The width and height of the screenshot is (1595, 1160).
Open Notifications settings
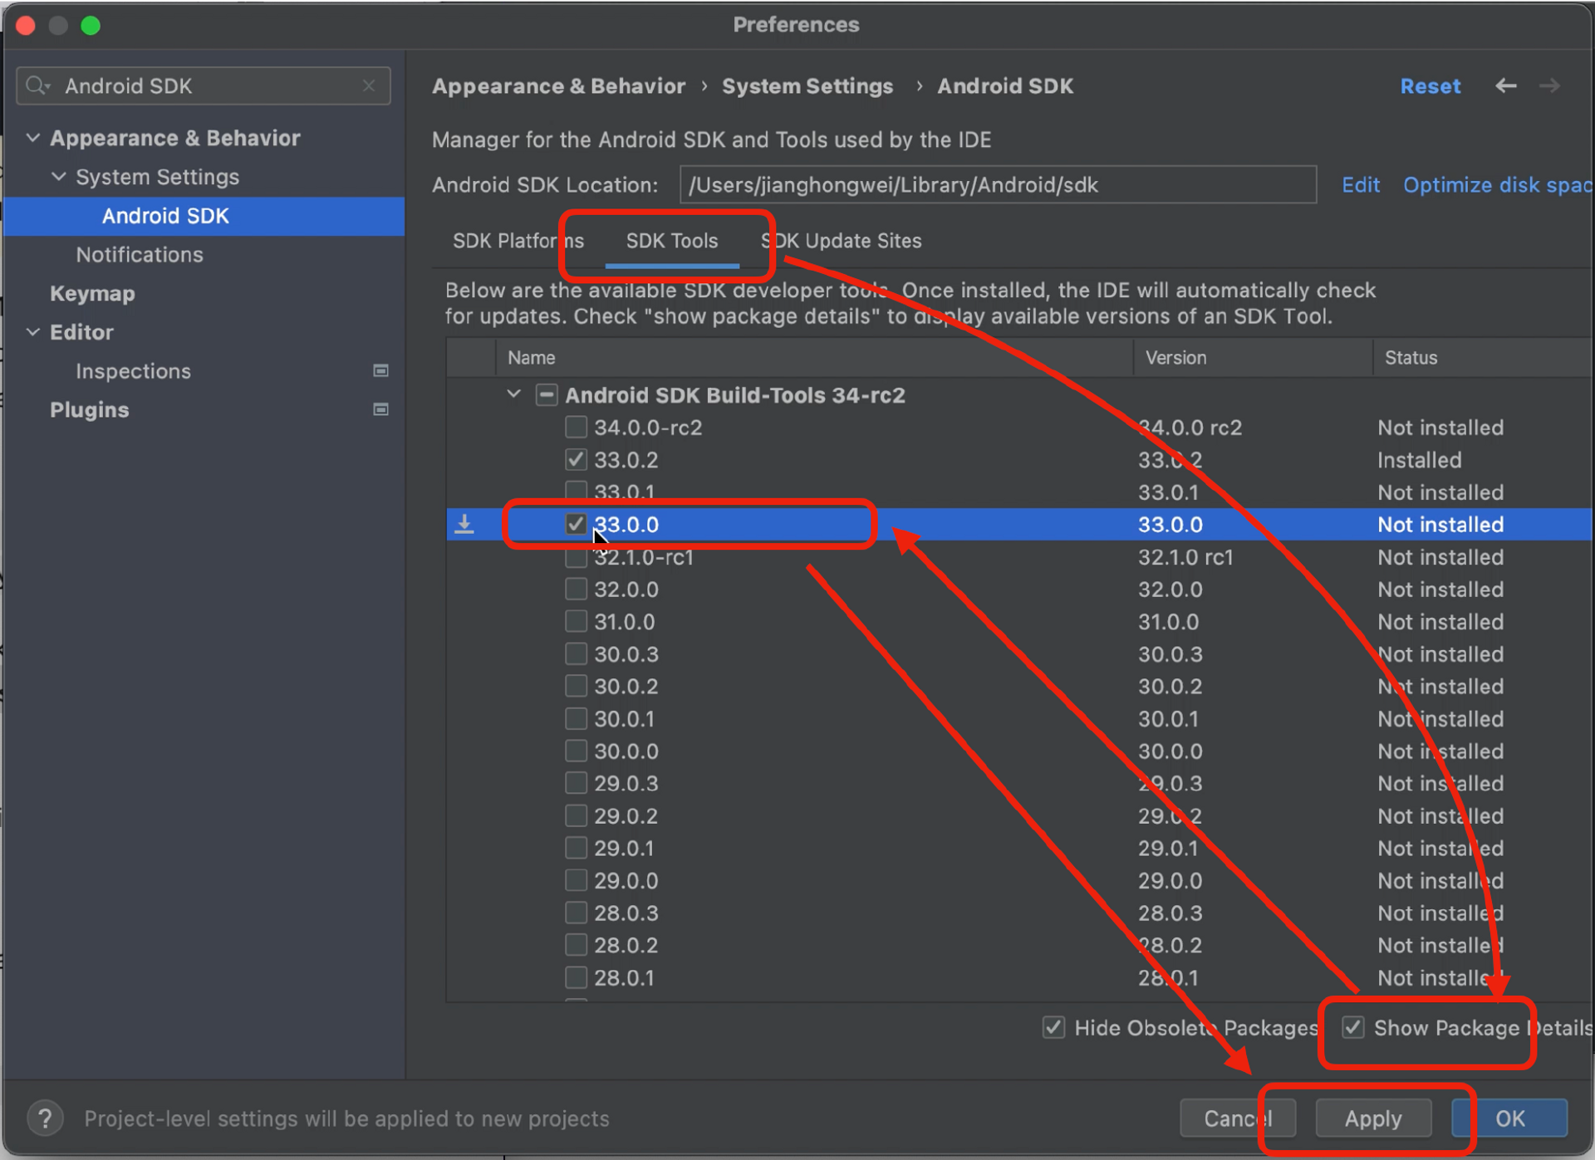pyautogui.click(x=140, y=255)
